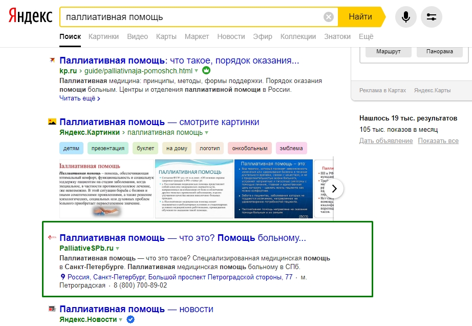Image resolution: width=472 pixels, height=326 pixels.
Task: Click the Yandex.Images result icon
Action: pyautogui.click(x=52, y=122)
